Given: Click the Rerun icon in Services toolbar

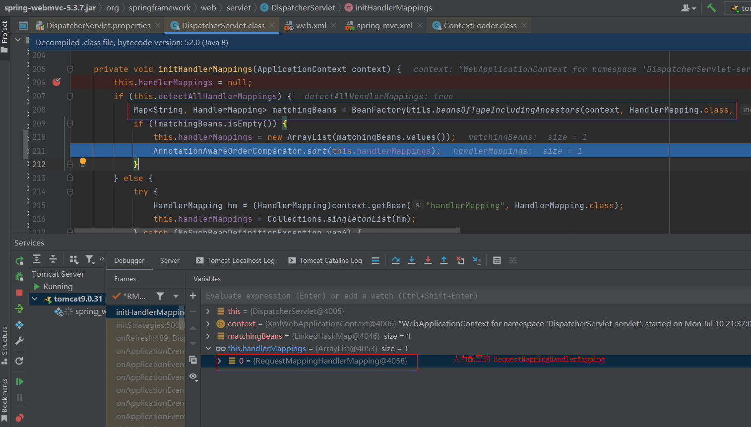Looking at the screenshot, I should click(x=19, y=260).
